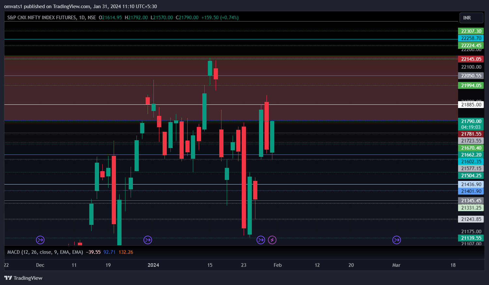Click the 21345.45 price label
The height and width of the screenshot is (285, 489).
tap(471, 201)
